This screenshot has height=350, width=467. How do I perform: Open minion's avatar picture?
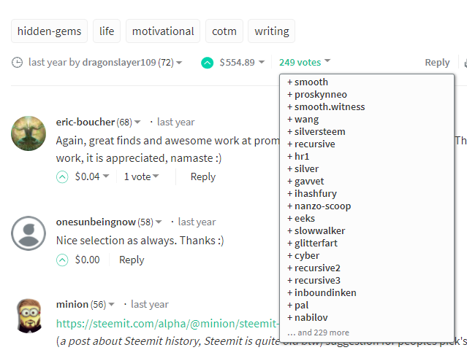29,316
